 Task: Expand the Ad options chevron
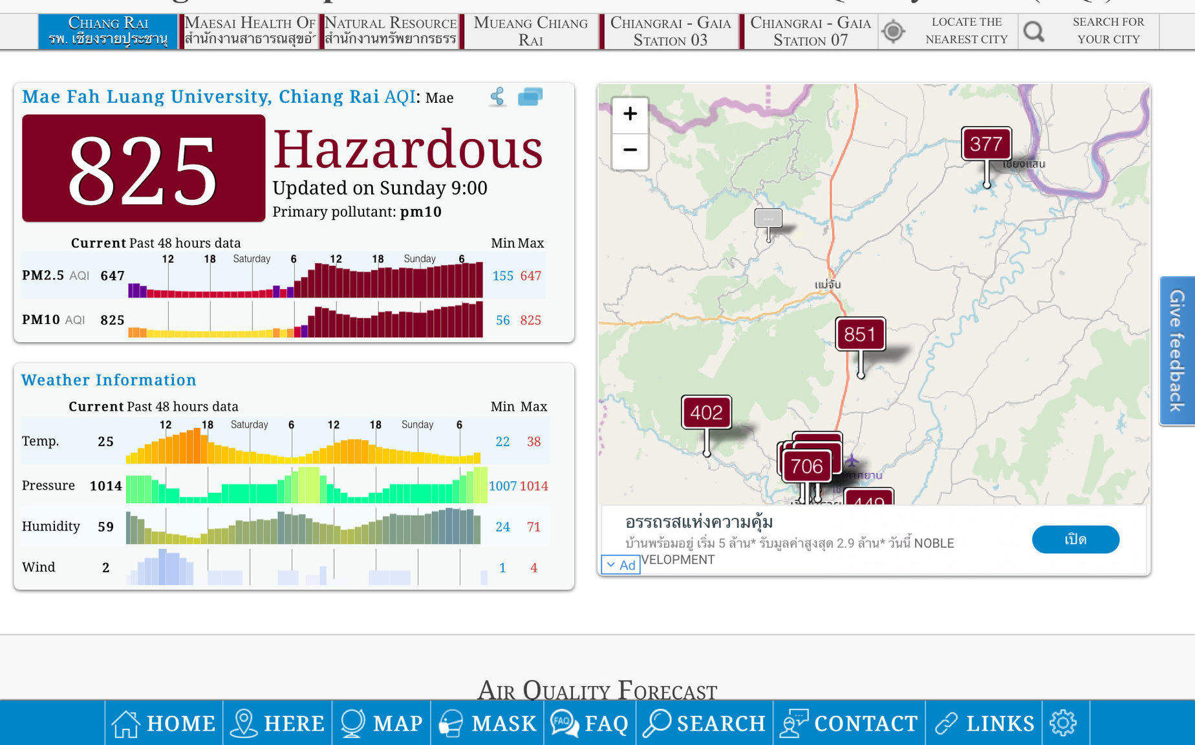click(x=611, y=565)
